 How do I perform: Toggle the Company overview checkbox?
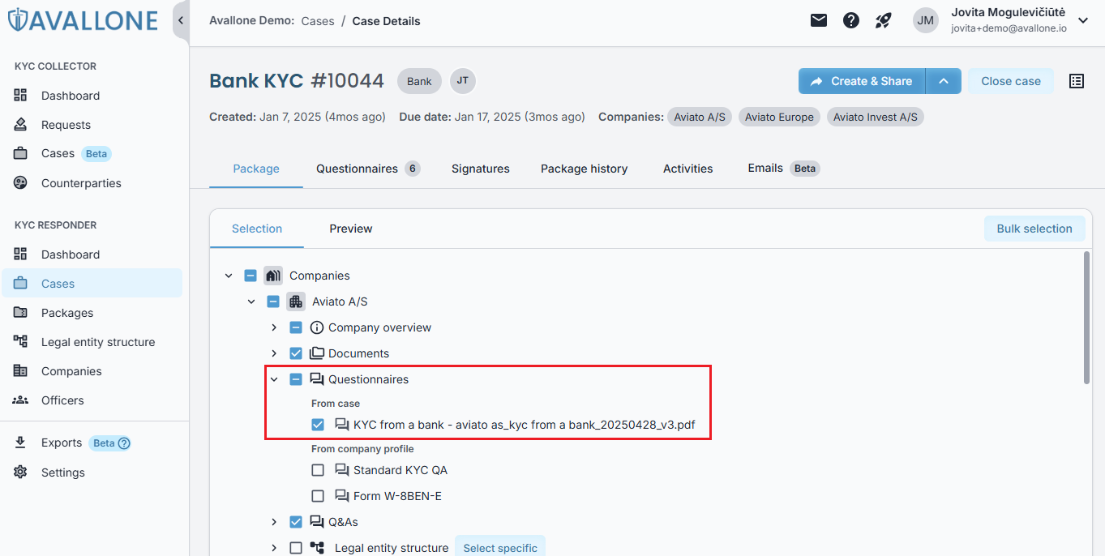coord(296,327)
